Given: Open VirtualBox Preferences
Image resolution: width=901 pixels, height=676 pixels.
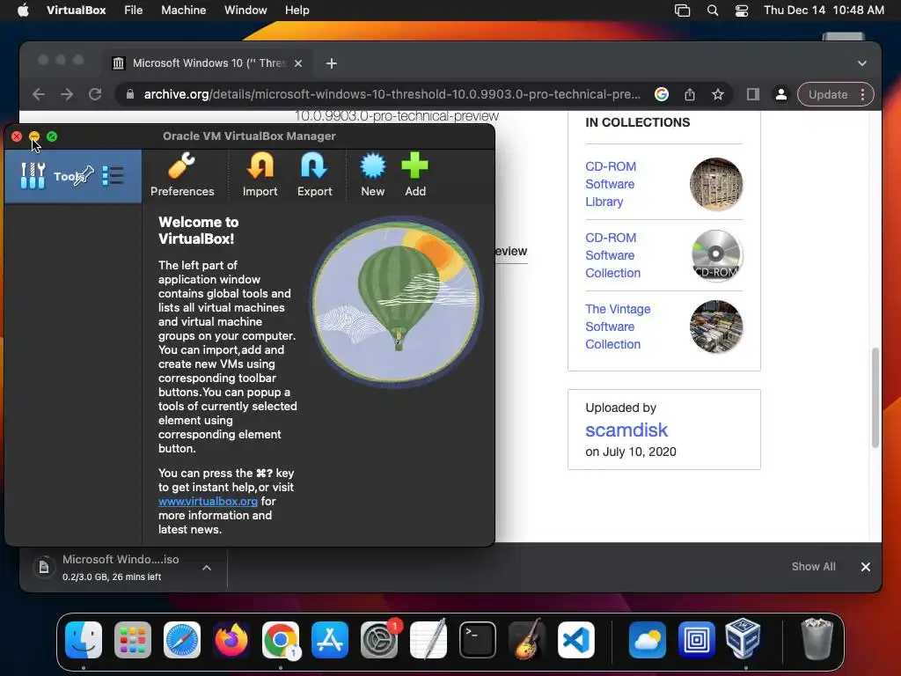Looking at the screenshot, I should point(182,175).
